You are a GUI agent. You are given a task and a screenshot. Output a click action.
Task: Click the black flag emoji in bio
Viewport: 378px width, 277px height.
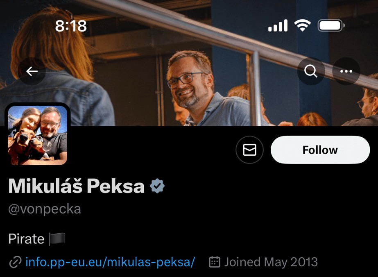pos(57,239)
